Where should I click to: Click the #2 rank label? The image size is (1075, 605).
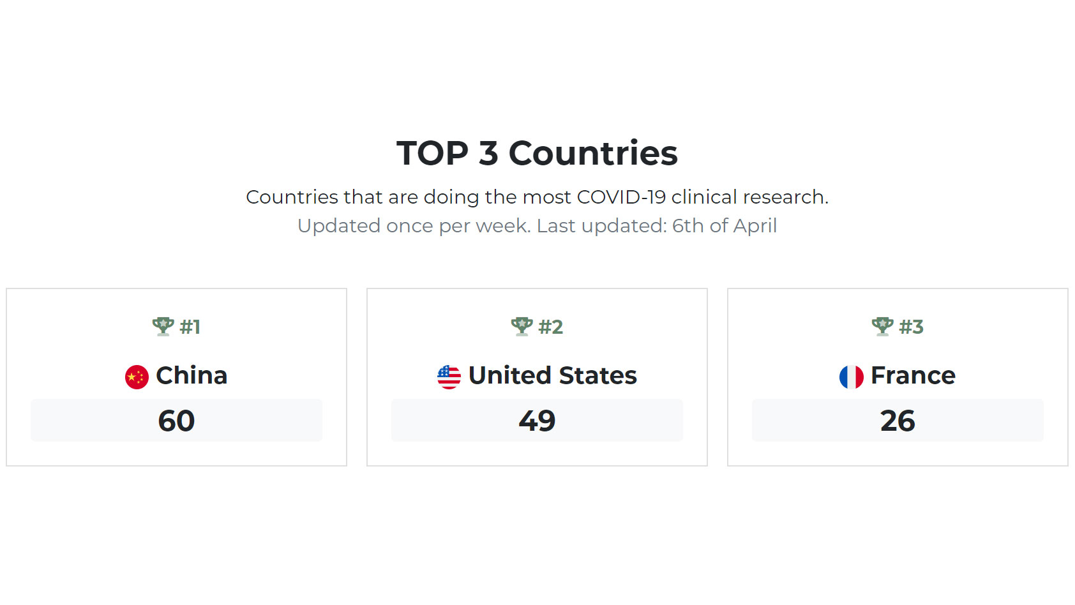pyautogui.click(x=551, y=327)
